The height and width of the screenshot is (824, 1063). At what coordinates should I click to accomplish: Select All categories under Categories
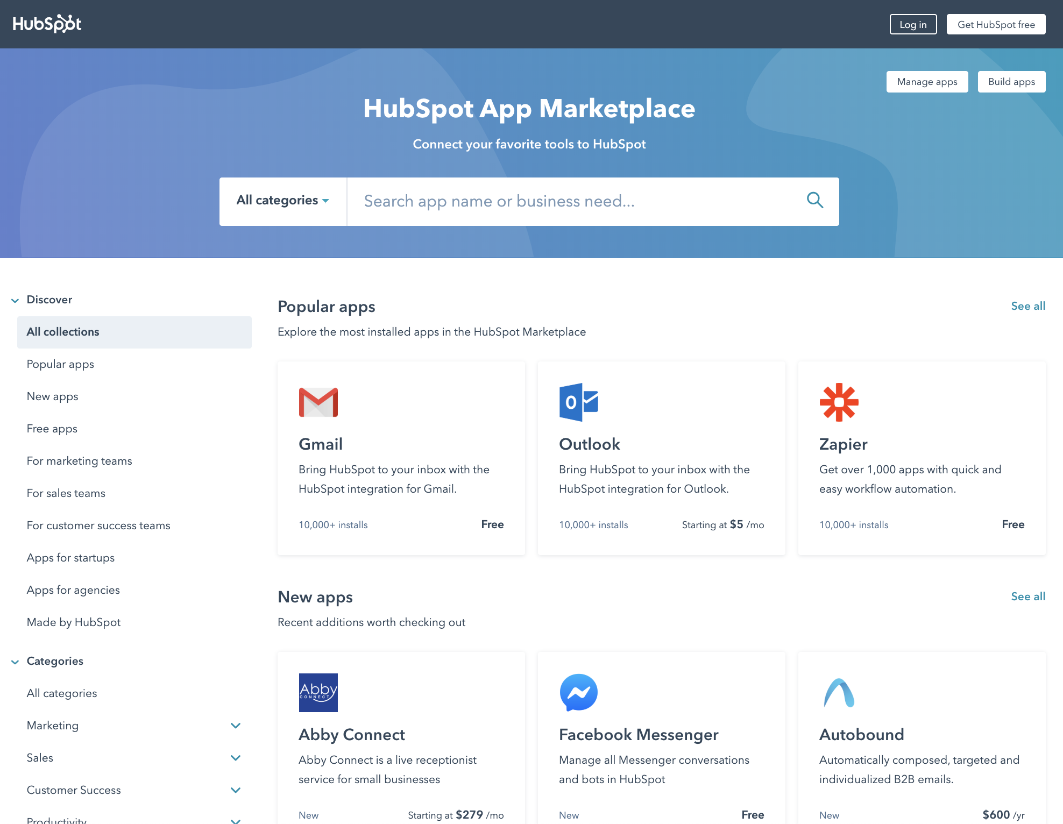coord(62,693)
